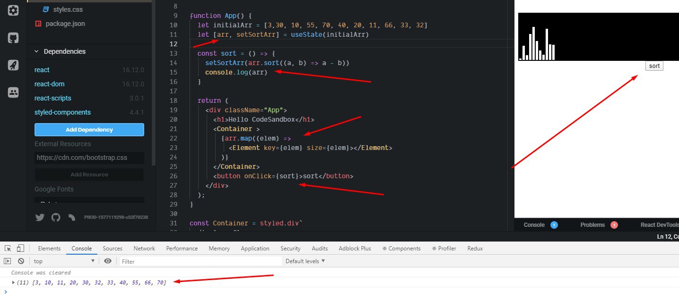Screen dimensions: 679x299
Task: Create live expression using eye icon
Action: coord(108,261)
